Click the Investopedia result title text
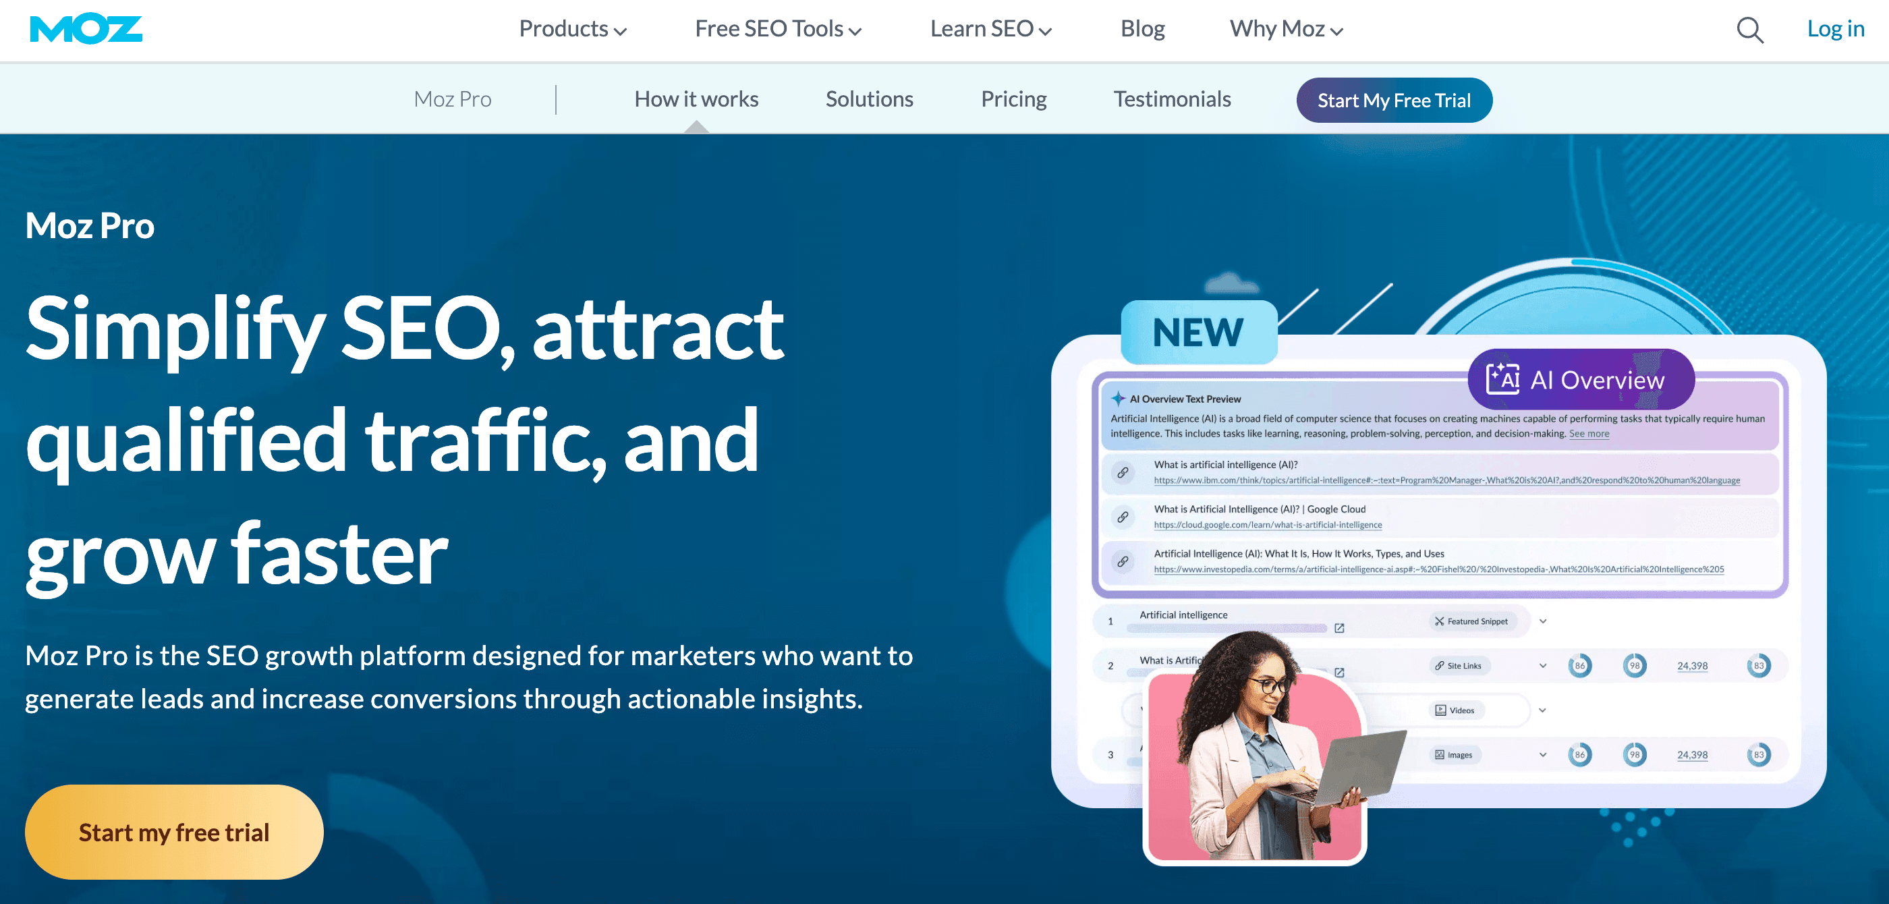1889x904 pixels. tap(1299, 554)
